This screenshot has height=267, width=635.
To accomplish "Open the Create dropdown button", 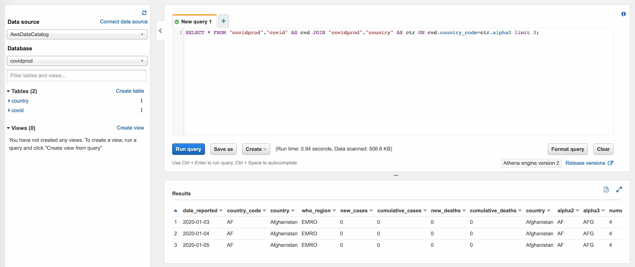I will coord(256,149).
